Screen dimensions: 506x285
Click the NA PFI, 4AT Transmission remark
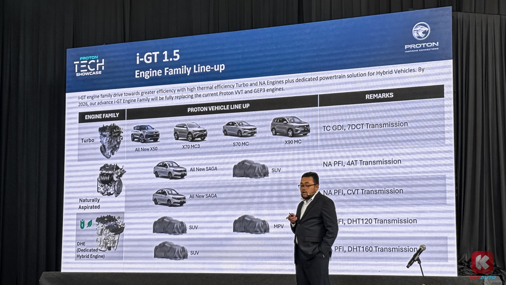click(362, 163)
